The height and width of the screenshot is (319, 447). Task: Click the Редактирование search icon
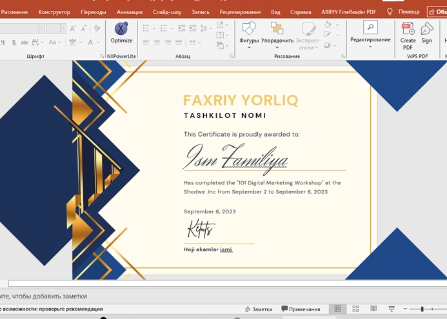coord(370,27)
